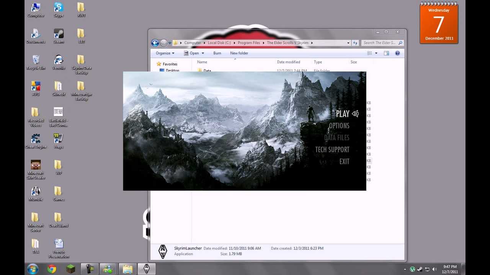The width and height of the screenshot is (490, 275).
Task: Toggle the preview pane button
Action: click(x=386, y=53)
